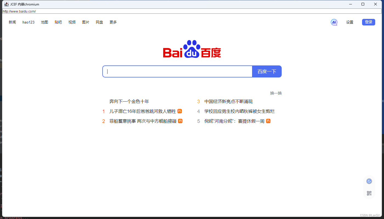
Task: Click rank number 4 in hot list
Action: 199,111
